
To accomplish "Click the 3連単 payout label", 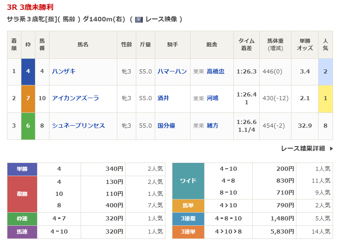I will (x=188, y=232).
